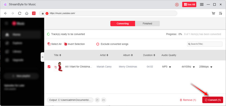Open the output folder icon
Image resolution: width=226 pixels, height=106 pixels.
103,100
